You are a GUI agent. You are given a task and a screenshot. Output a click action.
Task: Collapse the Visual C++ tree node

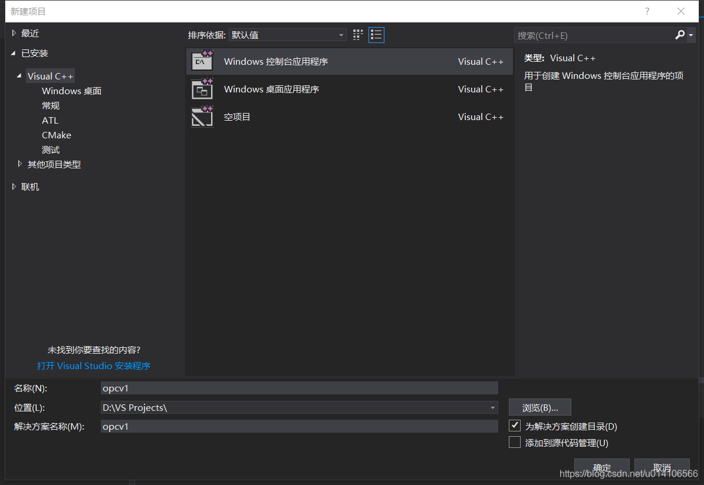click(19, 76)
